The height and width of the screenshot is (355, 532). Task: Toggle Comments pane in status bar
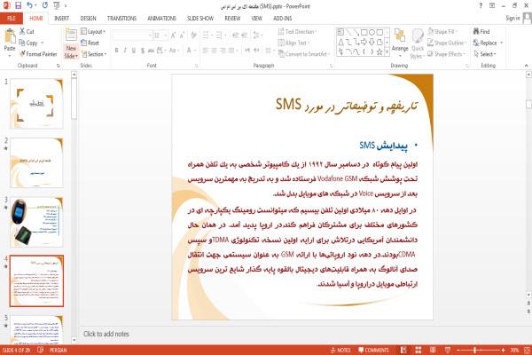click(x=373, y=350)
